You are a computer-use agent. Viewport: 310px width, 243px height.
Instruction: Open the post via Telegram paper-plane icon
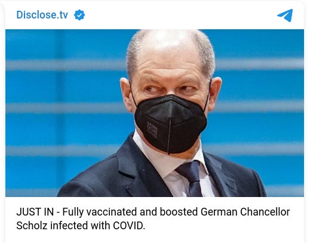tap(285, 16)
